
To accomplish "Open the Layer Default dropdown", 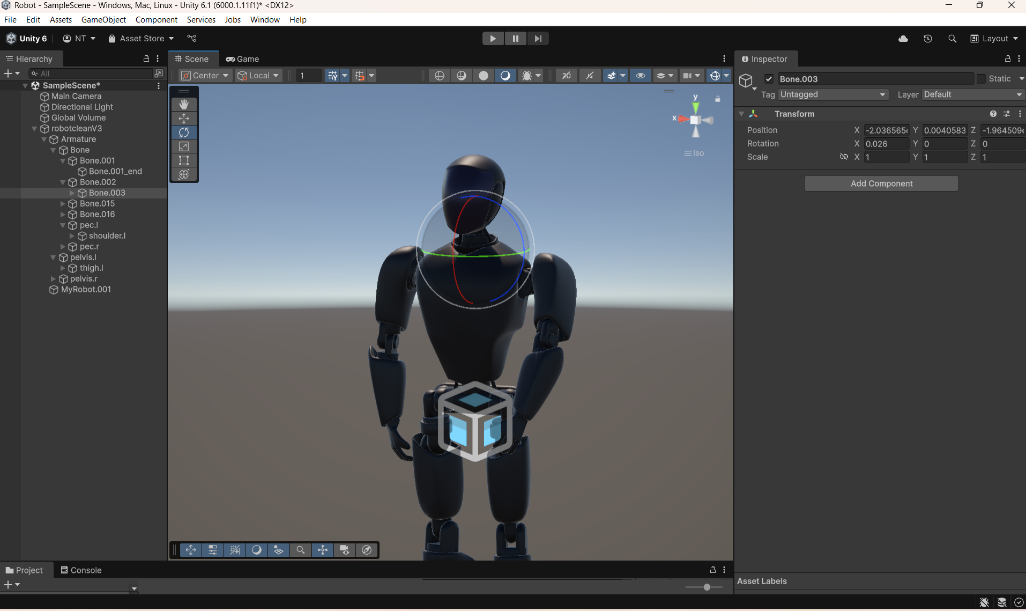I will coord(973,94).
